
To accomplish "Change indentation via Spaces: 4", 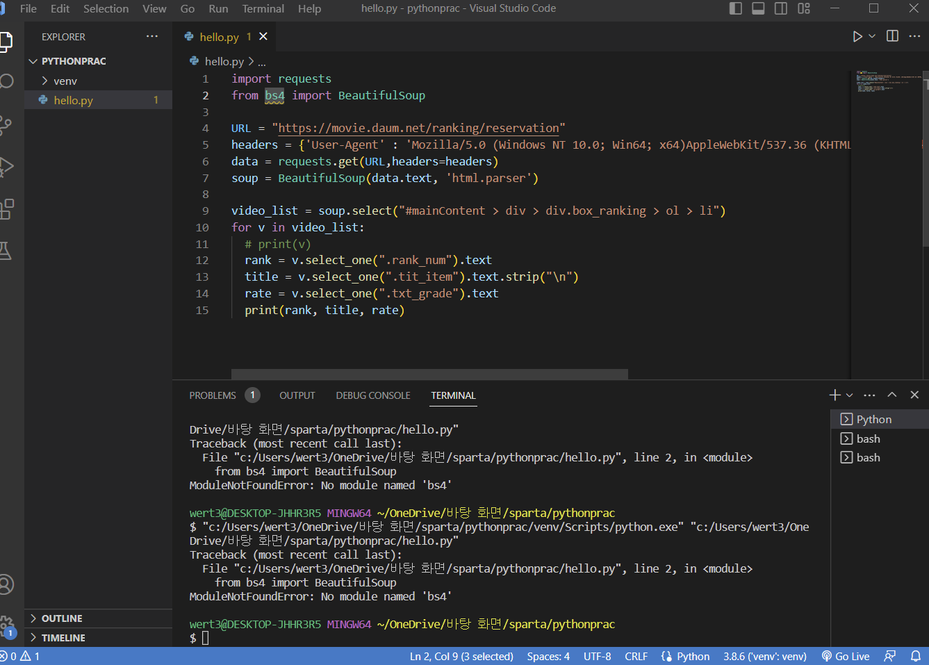I will point(548,656).
